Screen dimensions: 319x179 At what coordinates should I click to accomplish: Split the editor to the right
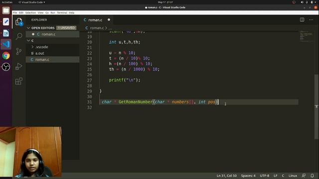click(x=302, y=20)
